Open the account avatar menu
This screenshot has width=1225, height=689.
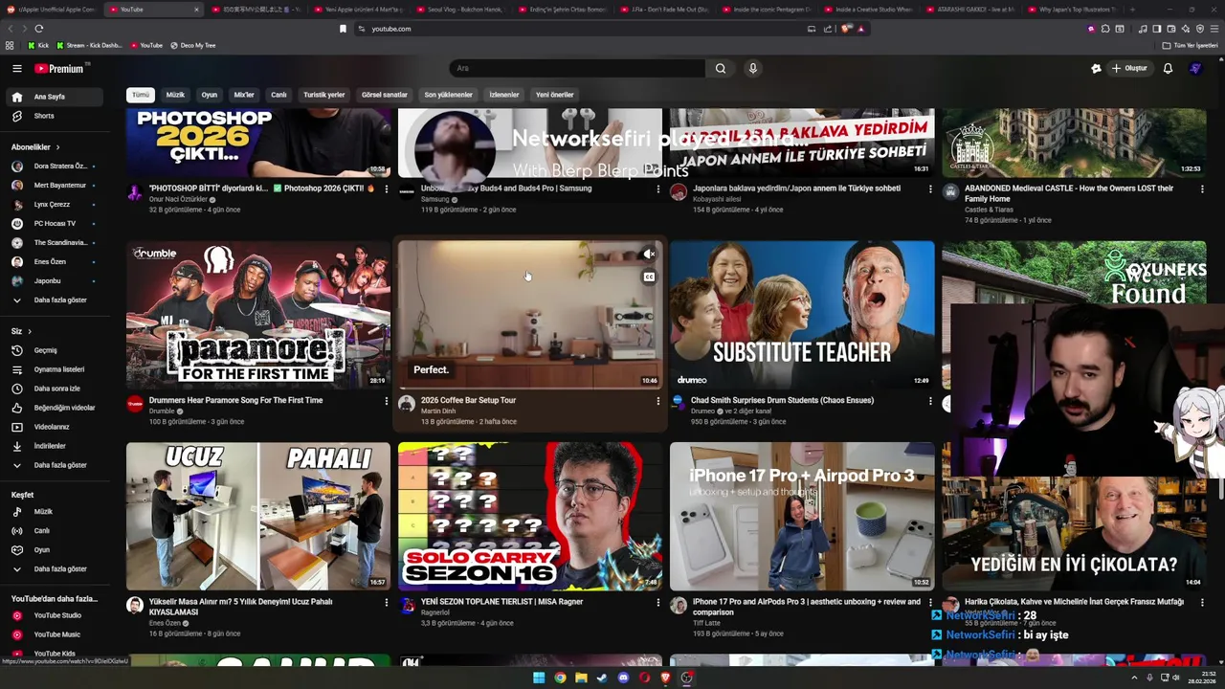coord(1195,68)
